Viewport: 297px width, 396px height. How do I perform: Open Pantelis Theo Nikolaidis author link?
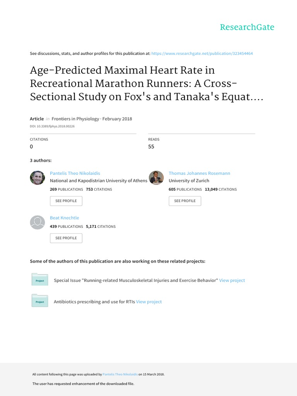click(x=75, y=173)
